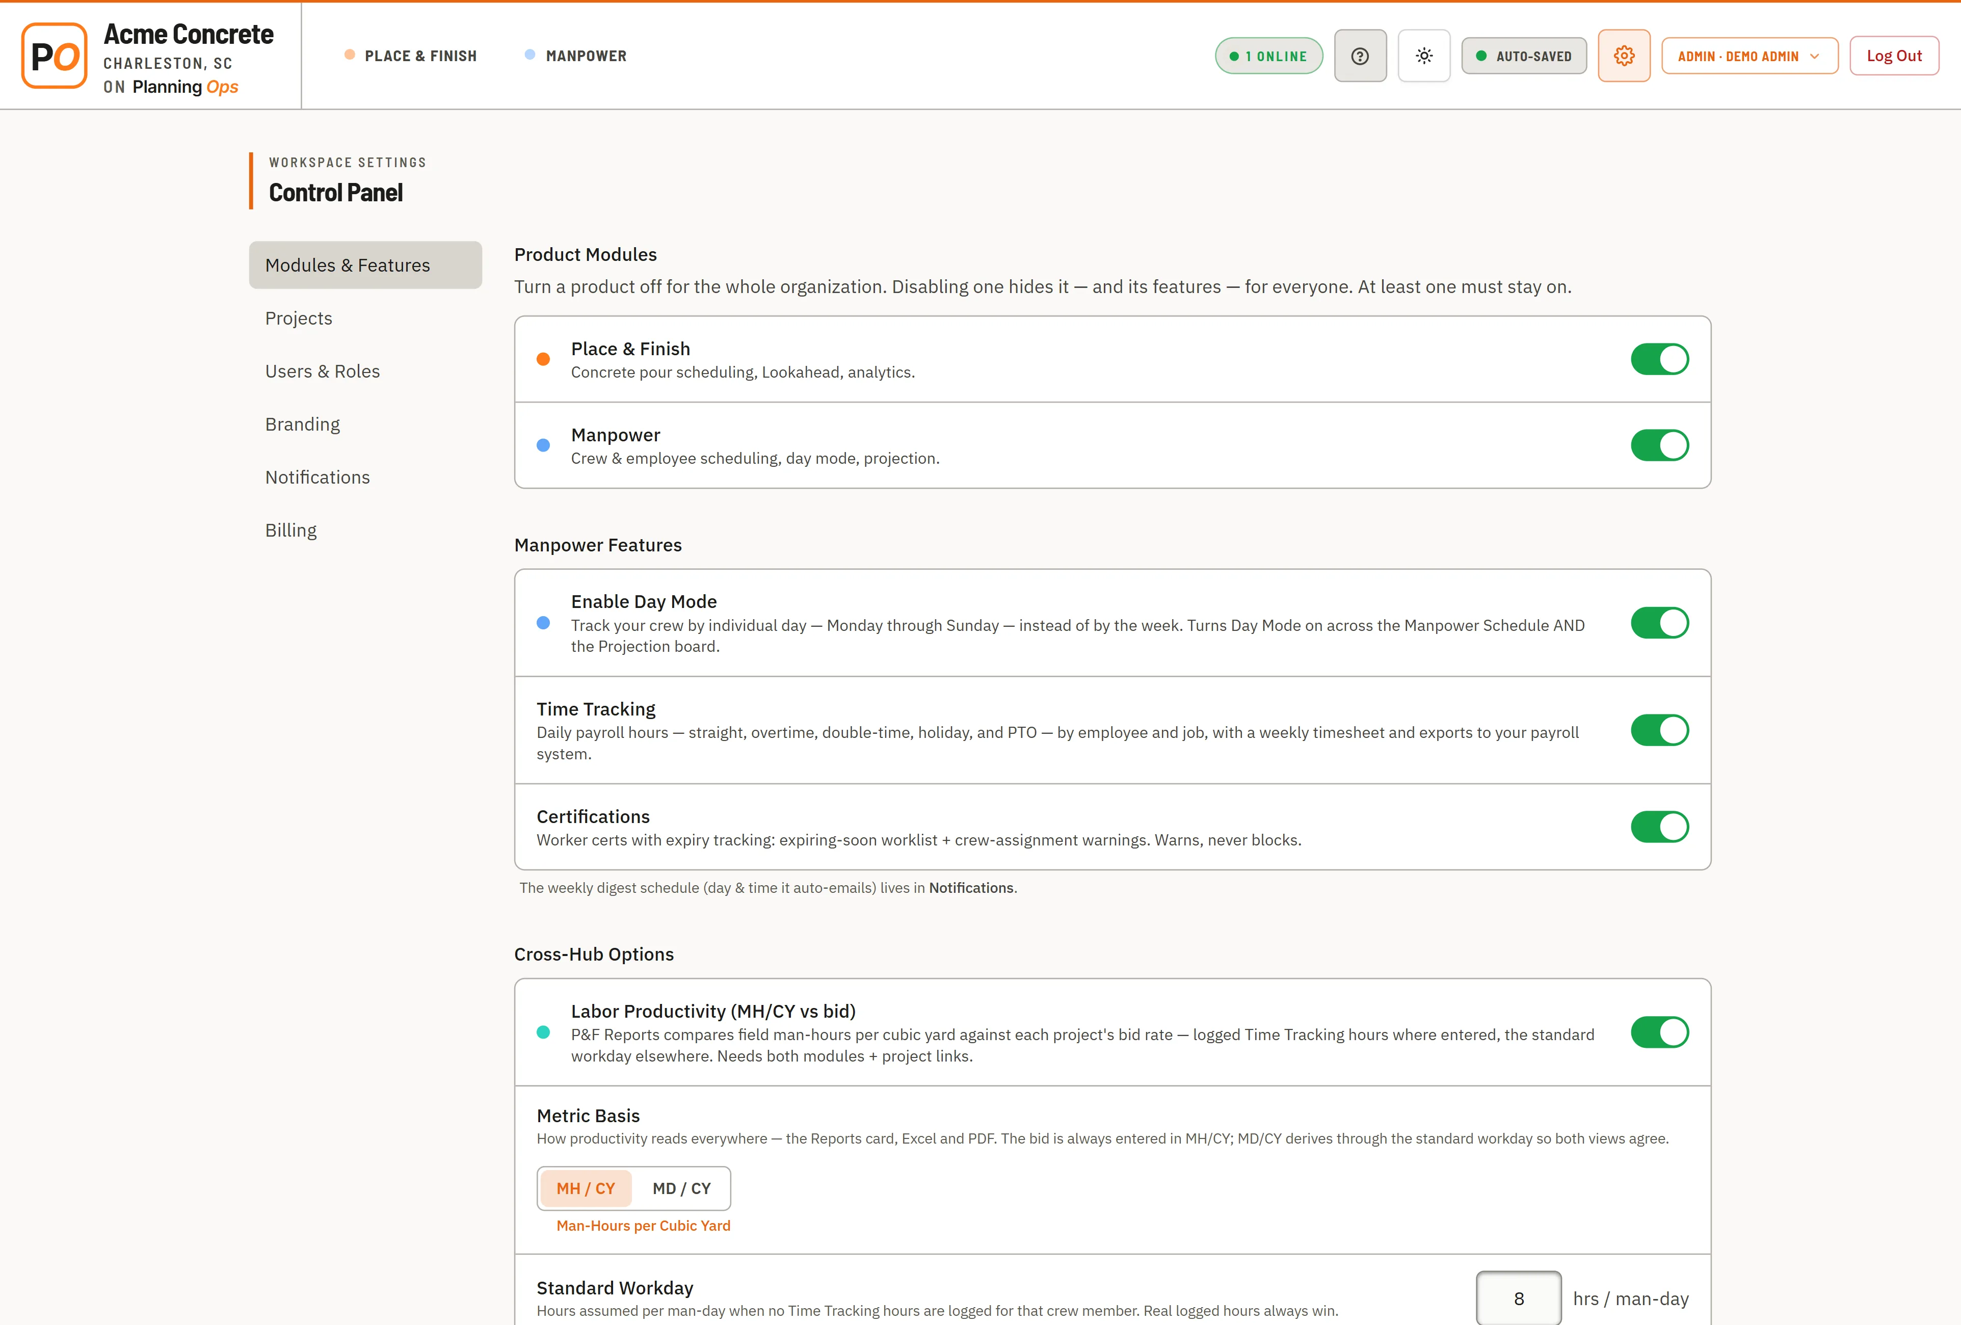
Task: Toggle Manpower module switch
Action: click(x=1659, y=445)
